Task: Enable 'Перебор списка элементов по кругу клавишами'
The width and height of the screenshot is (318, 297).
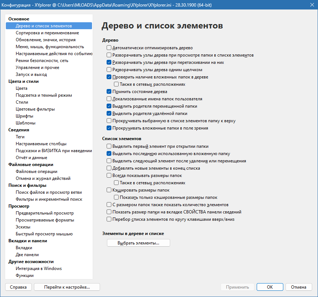Action: coord(109,219)
